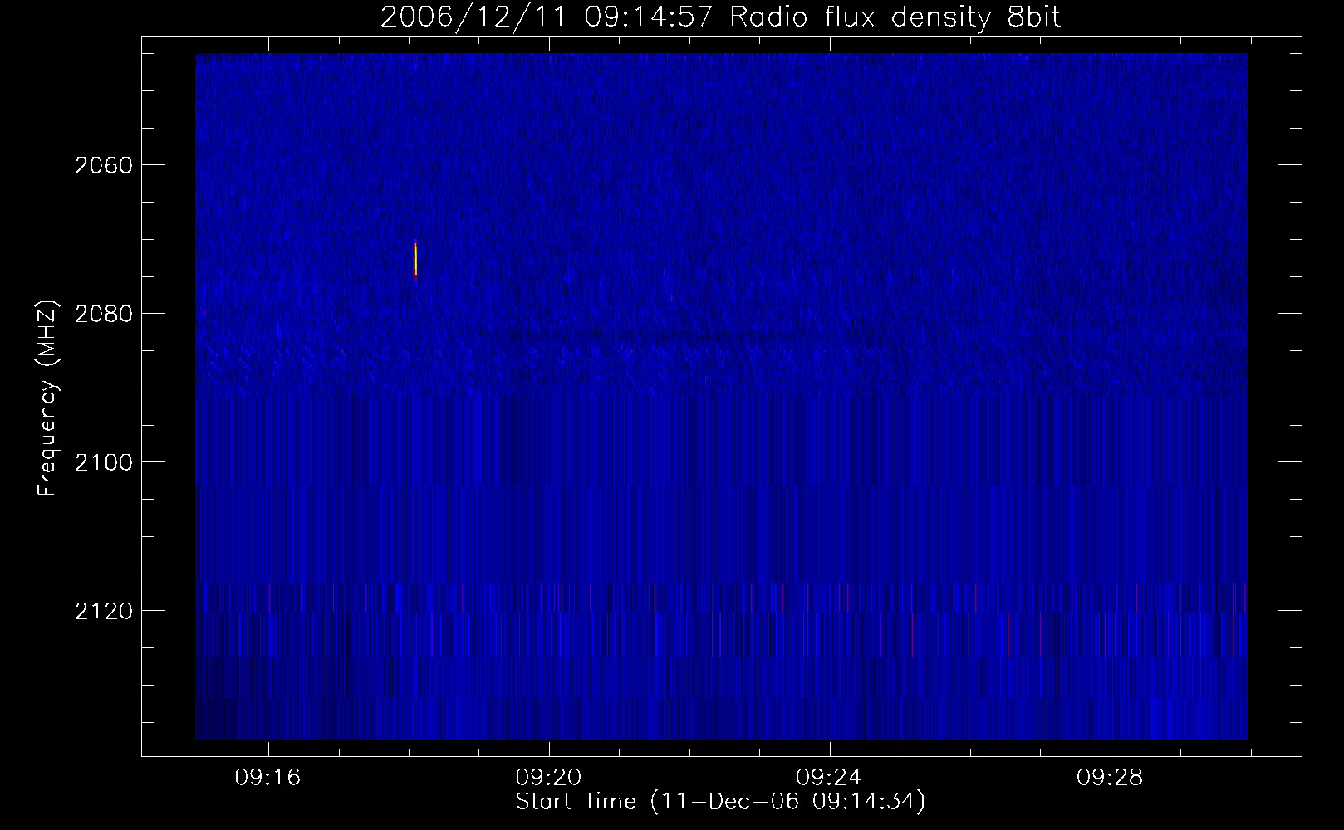Click the 2120 frequency tick label
This screenshot has height=830, width=1344.
(x=103, y=611)
